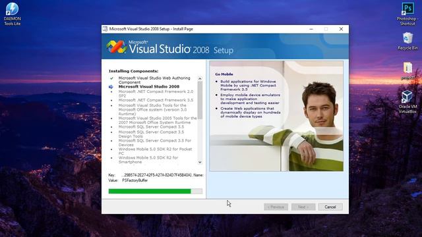The height and width of the screenshot is (237, 422).
Task: Click the disabled maximize button of the Setup window
Action: [x=326, y=29]
